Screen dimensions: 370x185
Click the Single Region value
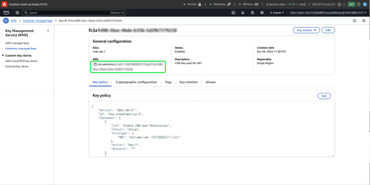coord(265,63)
